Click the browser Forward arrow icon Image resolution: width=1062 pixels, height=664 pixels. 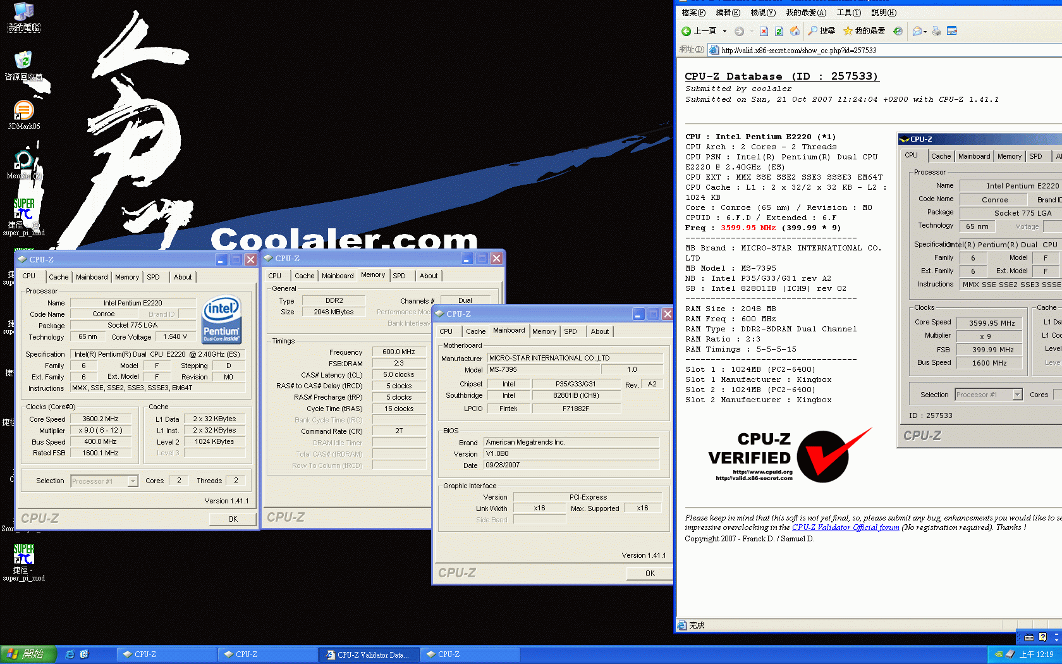(x=739, y=31)
